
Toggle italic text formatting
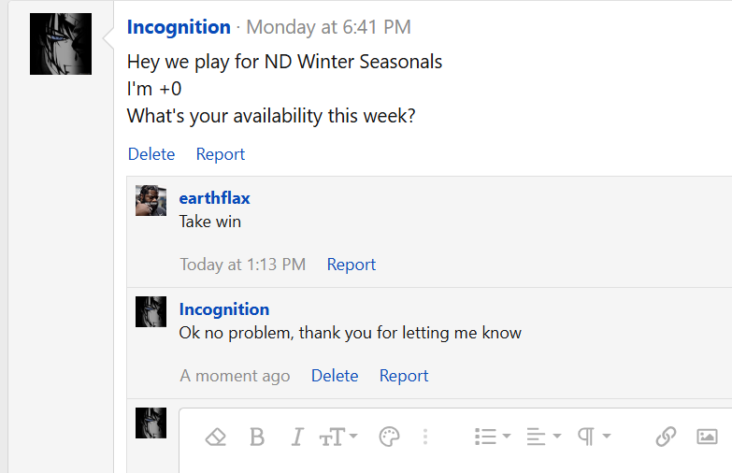297,437
